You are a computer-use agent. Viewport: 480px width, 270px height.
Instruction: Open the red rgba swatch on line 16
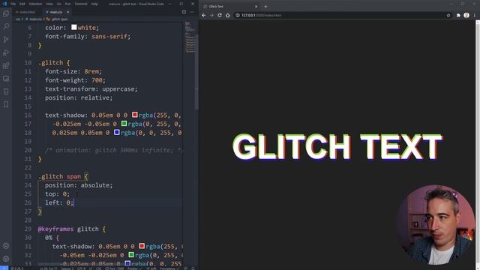click(135, 115)
